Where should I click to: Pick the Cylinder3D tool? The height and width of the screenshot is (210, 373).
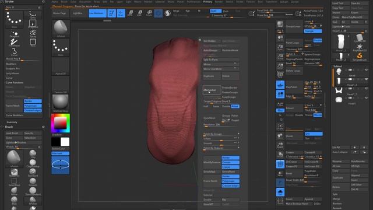point(360,38)
